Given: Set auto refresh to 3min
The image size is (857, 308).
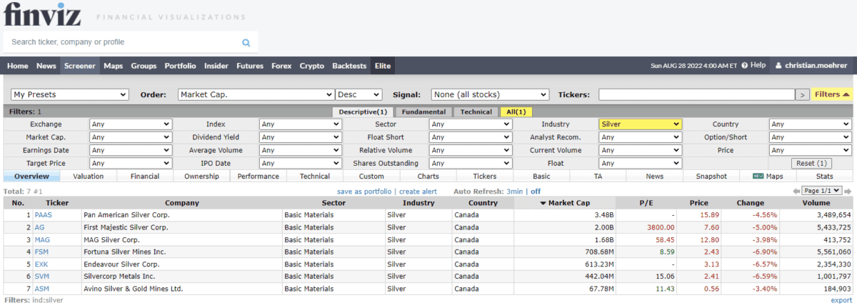Looking at the screenshot, I should coord(514,192).
